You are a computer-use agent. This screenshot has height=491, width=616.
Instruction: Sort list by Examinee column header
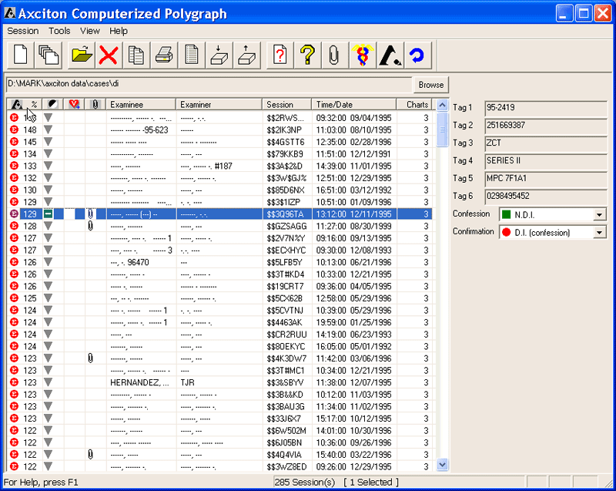pyautogui.click(x=141, y=104)
